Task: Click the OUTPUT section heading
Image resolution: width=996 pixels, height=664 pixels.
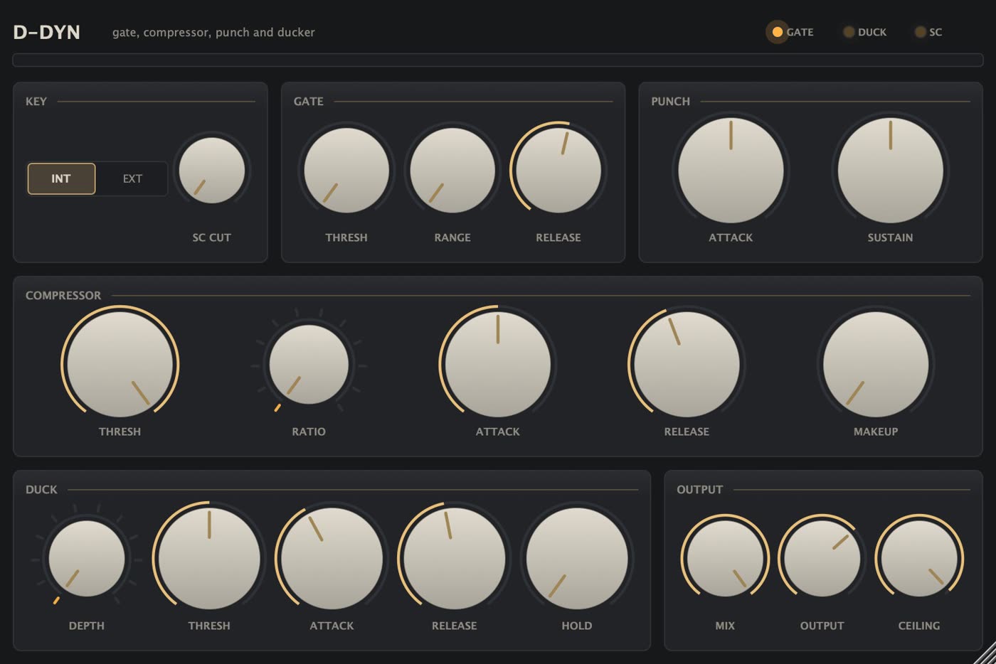Action: (700, 489)
